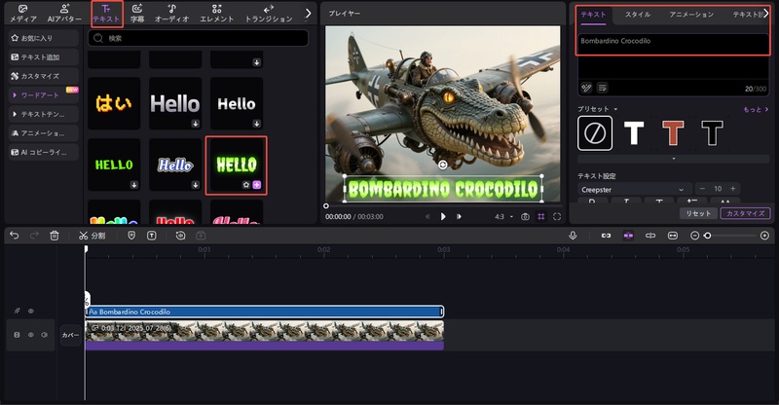Open the メディア (Media) tab
Image resolution: width=779 pixels, height=405 pixels.
[x=23, y=14]
